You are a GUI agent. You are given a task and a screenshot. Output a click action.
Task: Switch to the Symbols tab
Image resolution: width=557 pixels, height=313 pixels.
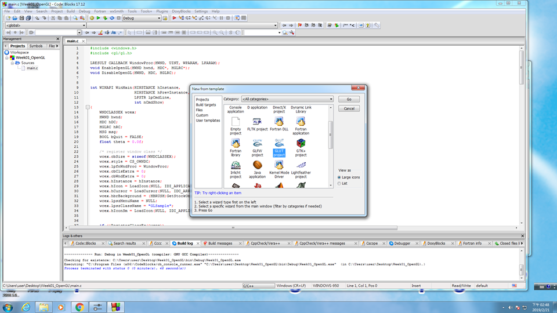click(36, 46)
